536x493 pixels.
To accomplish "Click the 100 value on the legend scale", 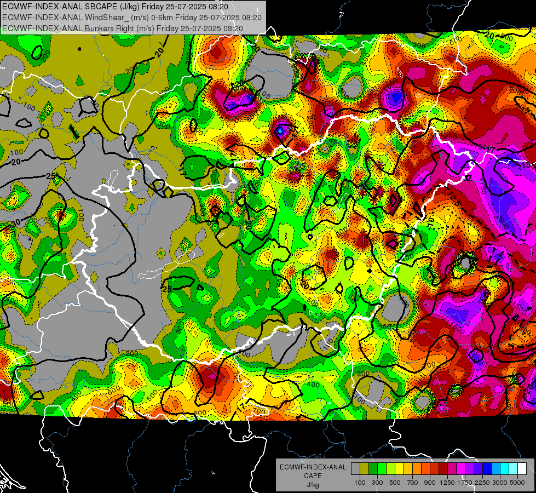I will pos(360,483).
